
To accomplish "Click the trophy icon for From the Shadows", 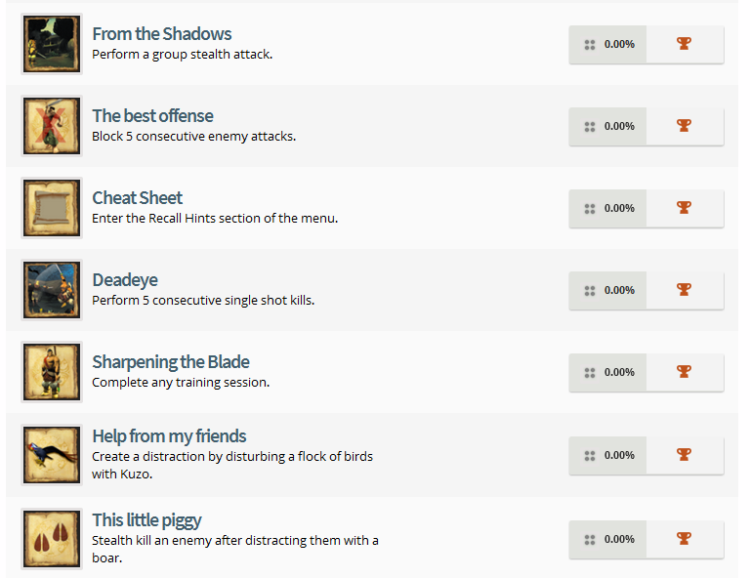I will click(684, 44).
